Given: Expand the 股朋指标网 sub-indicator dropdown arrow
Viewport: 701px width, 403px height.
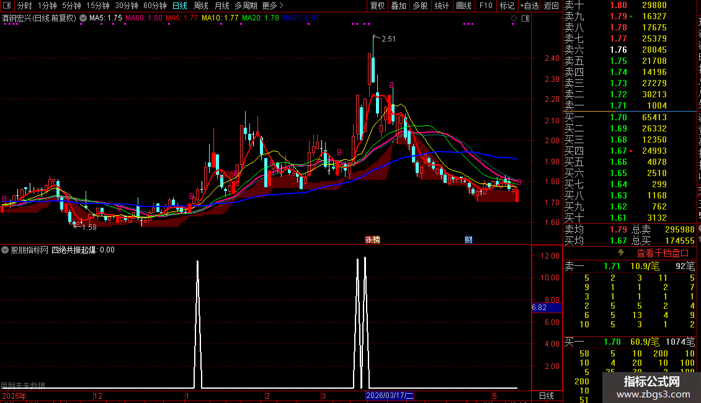Looking at the screenshot, I should pos(5,250).
